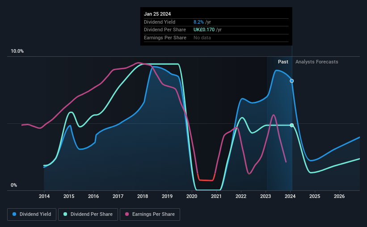Image resolution: width=367 pixels, height=227 pixels.
Task: Click the 2016 x-axis label
Action: pyautogui.click(x=93, y=196)
